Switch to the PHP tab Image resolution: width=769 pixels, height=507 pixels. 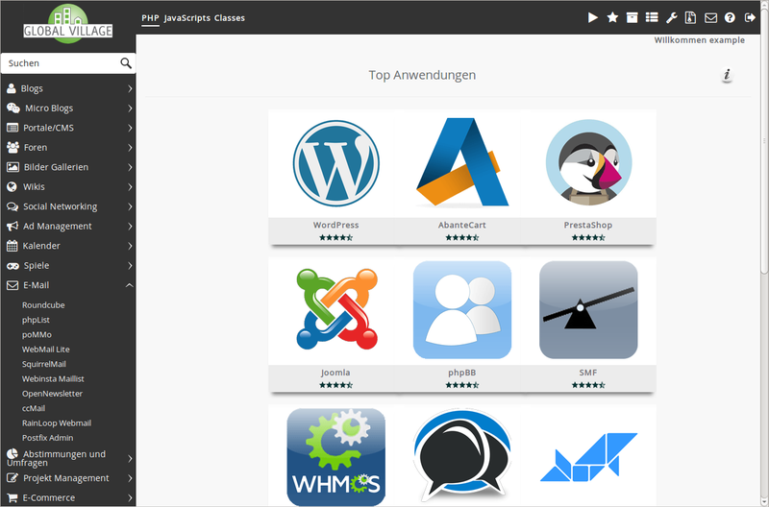150,18
